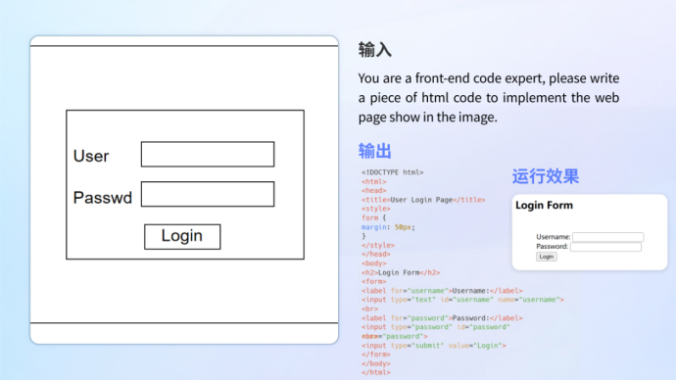This screenshot has height=380, width=676.
Task: Click small Login button in rendered form
Action: pos(547,257)
